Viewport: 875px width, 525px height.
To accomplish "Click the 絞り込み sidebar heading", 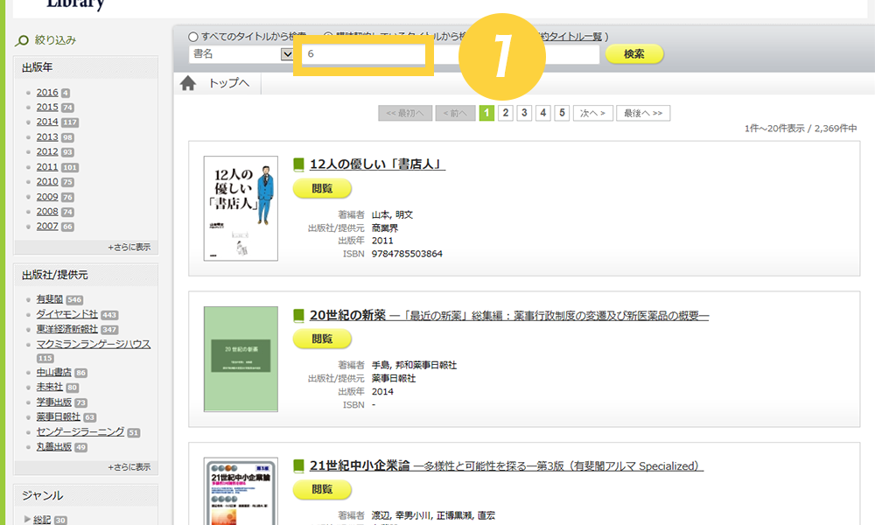I will tap(55, 40).
